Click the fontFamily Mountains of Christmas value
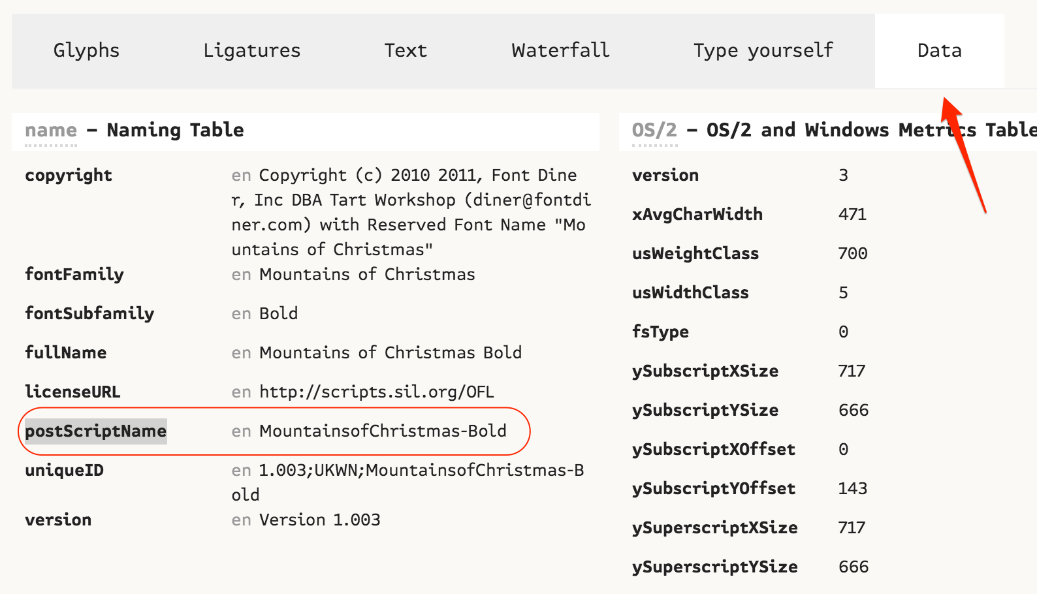 (367, 275)
